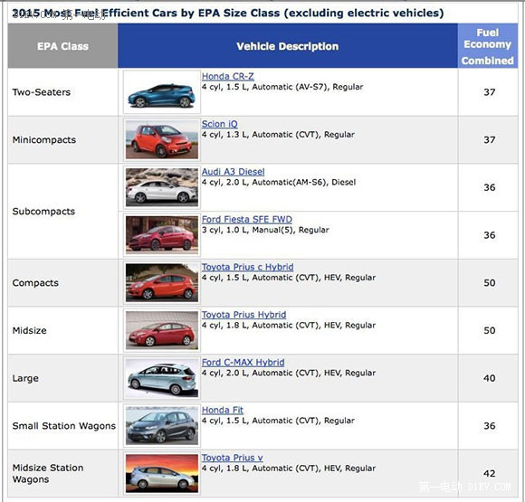Select the Compacts class cell
This screenshot has height=502, width=525.
[62, 283]
